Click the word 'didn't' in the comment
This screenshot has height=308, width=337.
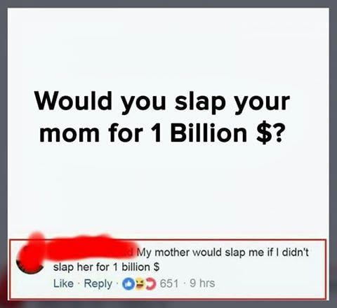click(x=296, y=252)
